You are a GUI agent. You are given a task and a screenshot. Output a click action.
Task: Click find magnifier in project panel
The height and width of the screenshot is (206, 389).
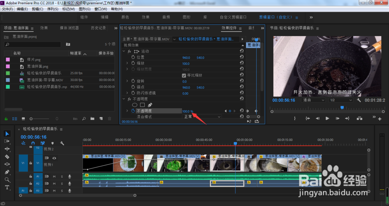pyautogui.click(x=84, y=119)
